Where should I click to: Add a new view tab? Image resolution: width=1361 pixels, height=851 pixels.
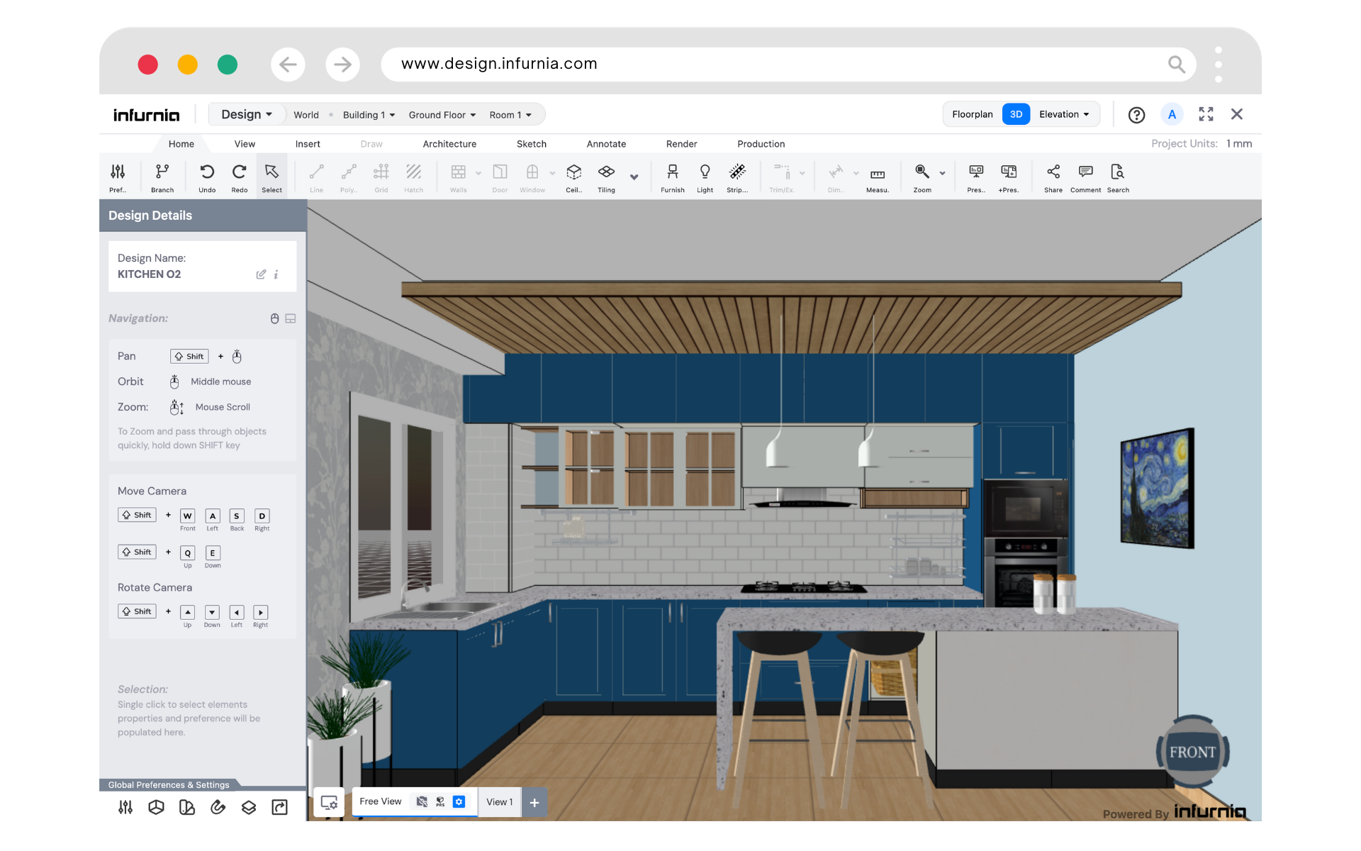(x=534, y=802)
